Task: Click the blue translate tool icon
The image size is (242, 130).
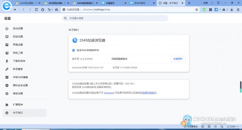Action: (x=217, y=10)
